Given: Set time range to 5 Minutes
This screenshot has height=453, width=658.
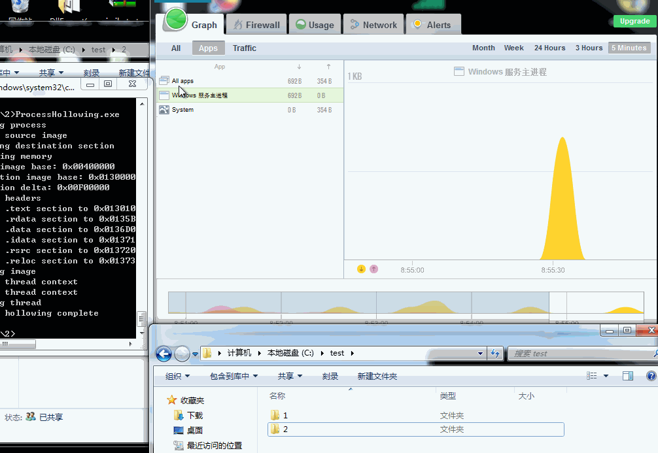Looking at the screenshot, I should coord(629,48).
